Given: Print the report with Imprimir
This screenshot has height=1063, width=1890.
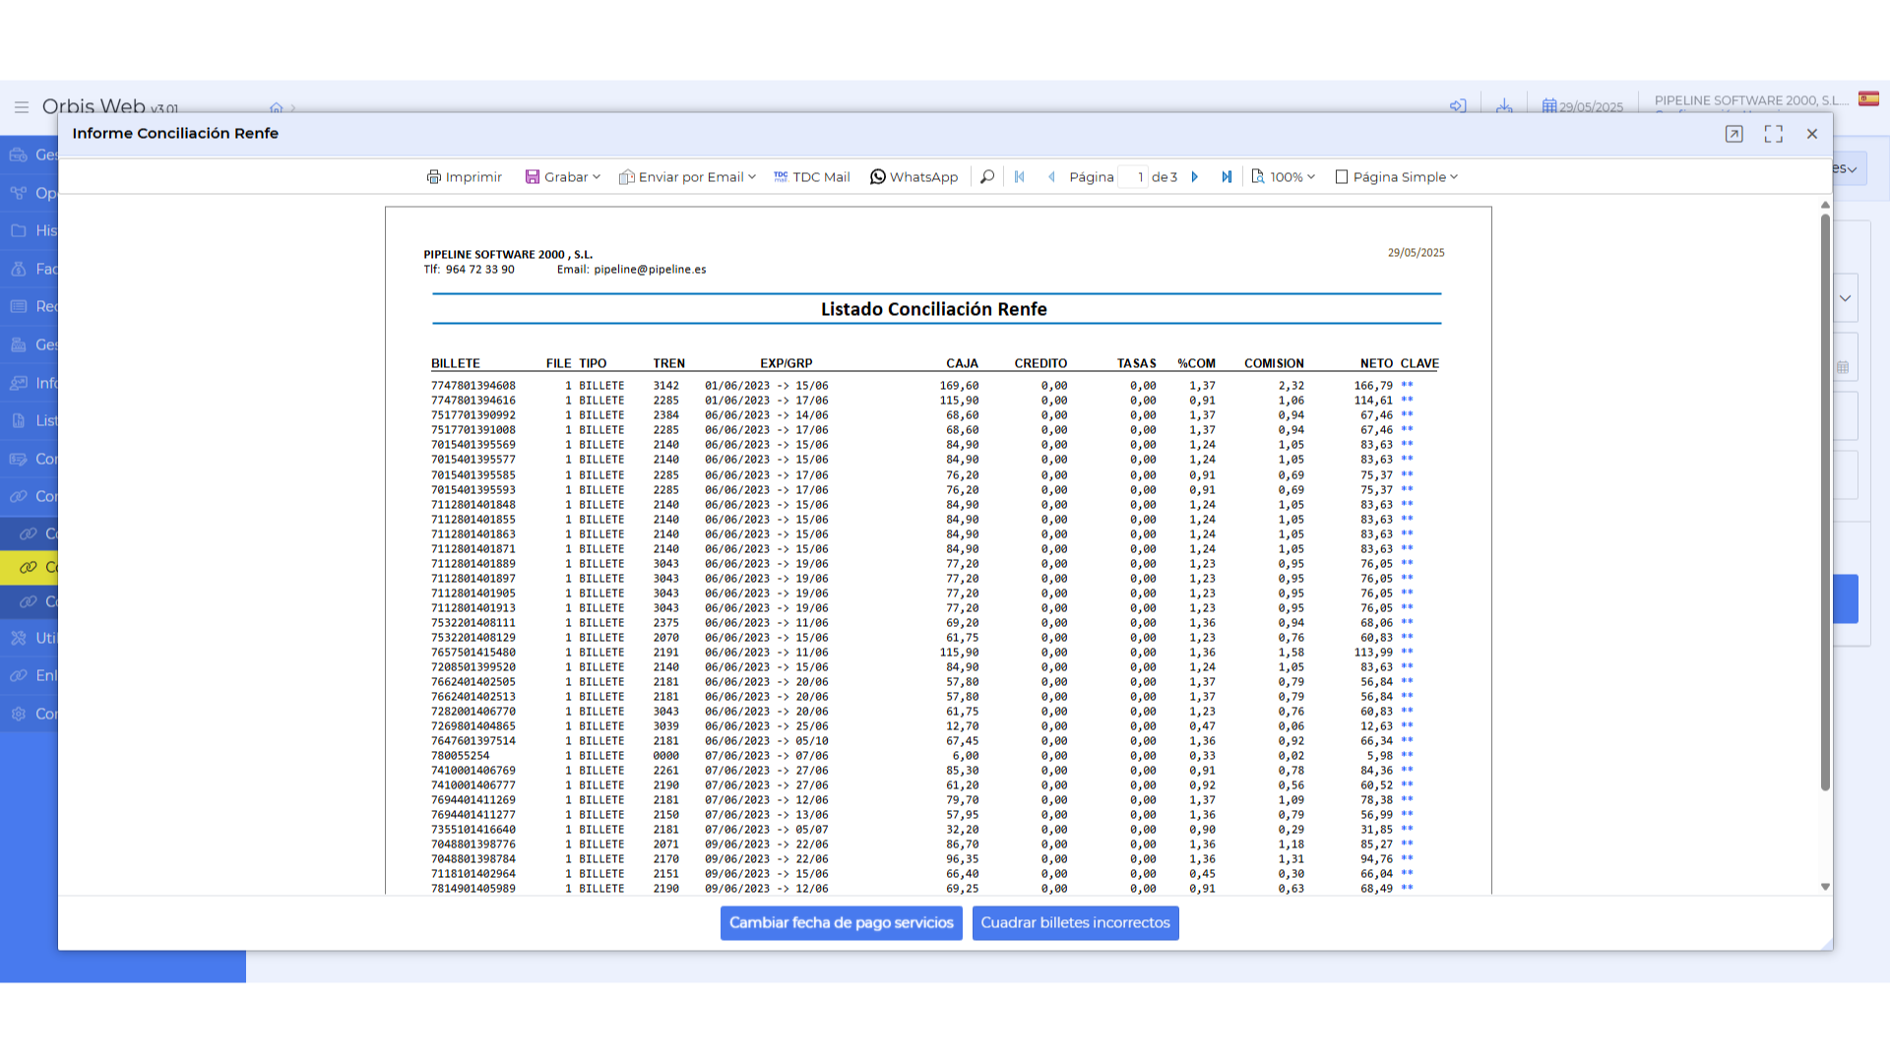Looking at the screenshot, I should pos(464,177).
